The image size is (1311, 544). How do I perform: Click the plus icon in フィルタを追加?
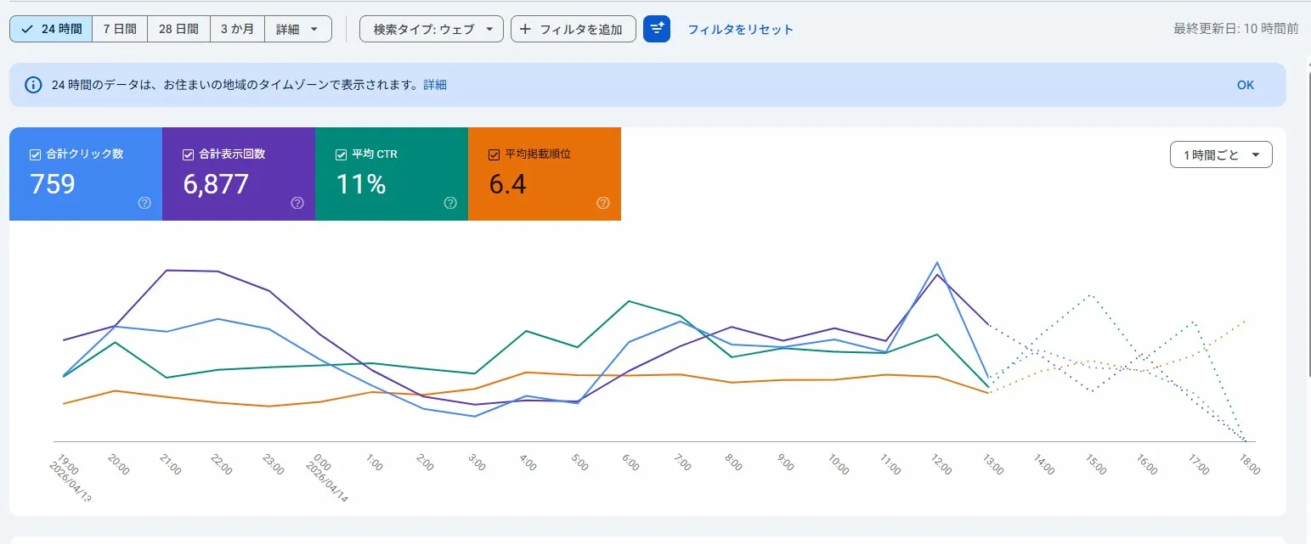click(x=525, y=29)
